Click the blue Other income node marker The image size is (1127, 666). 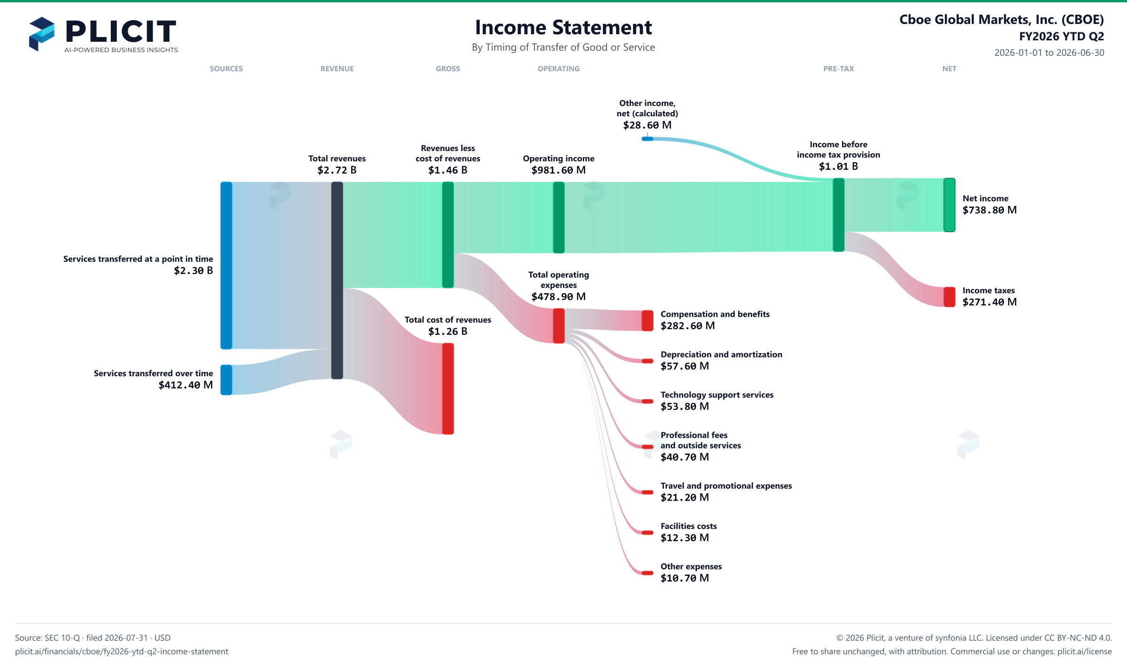[648, 139]
